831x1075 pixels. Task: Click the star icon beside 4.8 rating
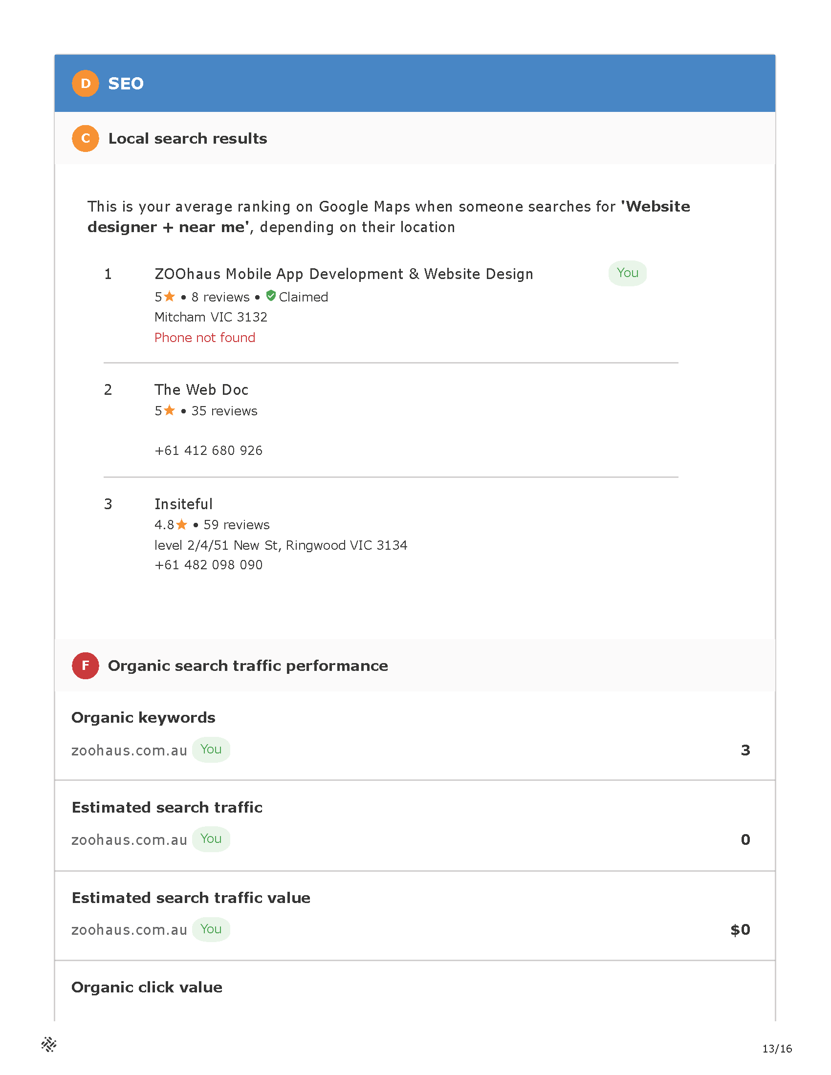(x=182, y=524)
